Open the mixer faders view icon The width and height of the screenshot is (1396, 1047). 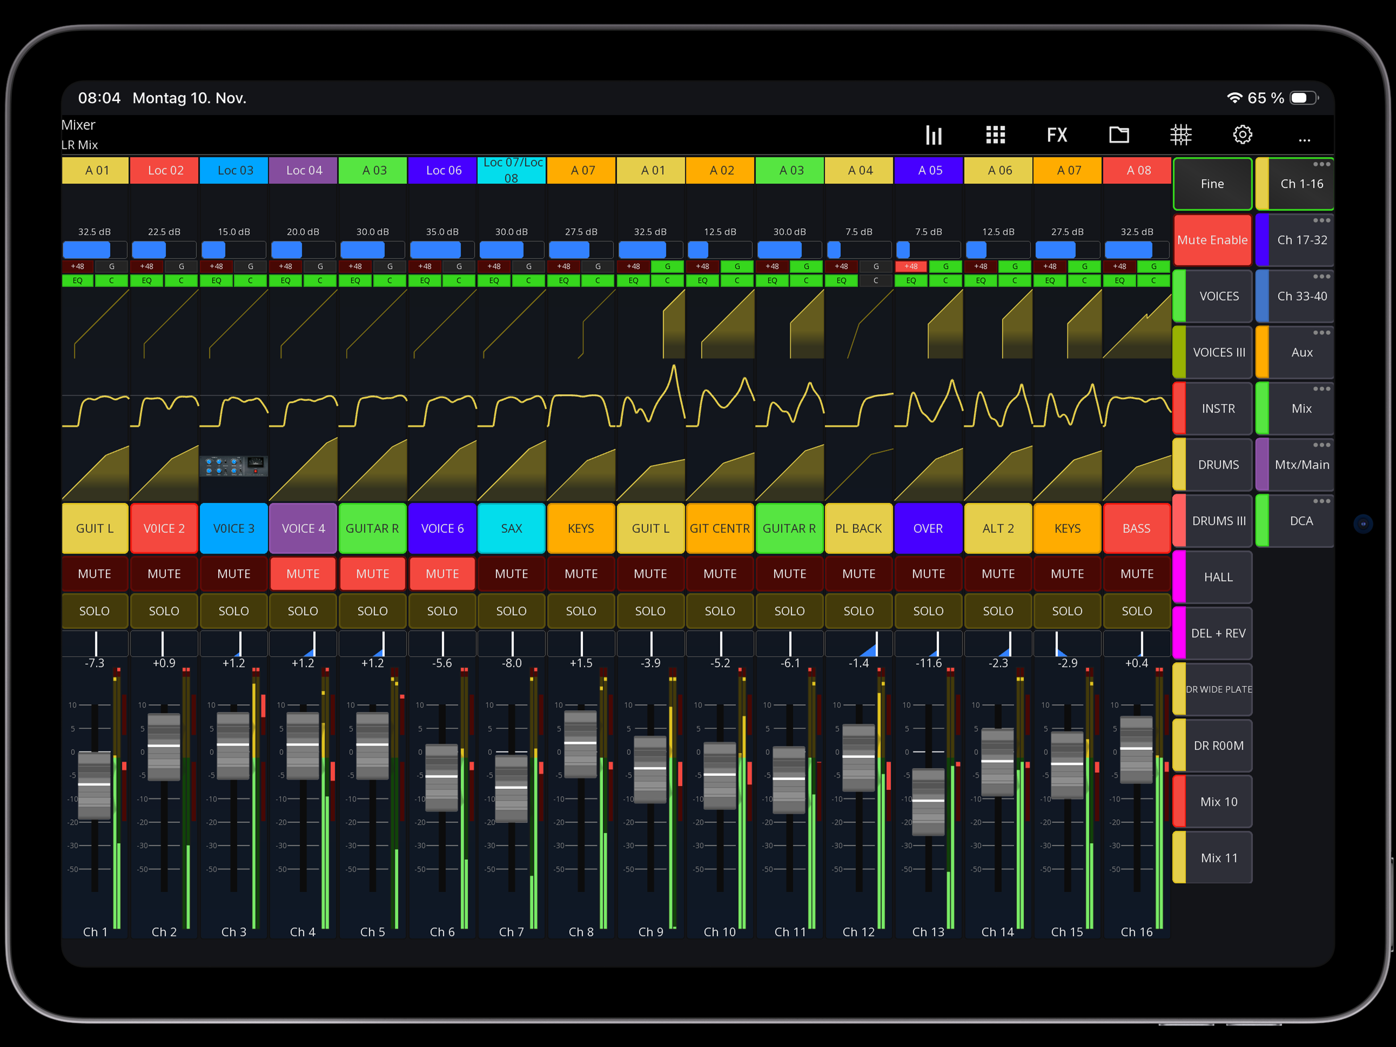click(933, 135)
